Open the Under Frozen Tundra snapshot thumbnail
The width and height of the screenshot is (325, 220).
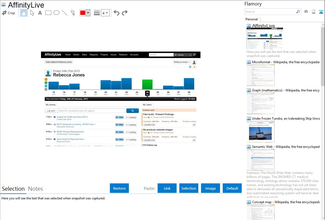pos(260,132)
